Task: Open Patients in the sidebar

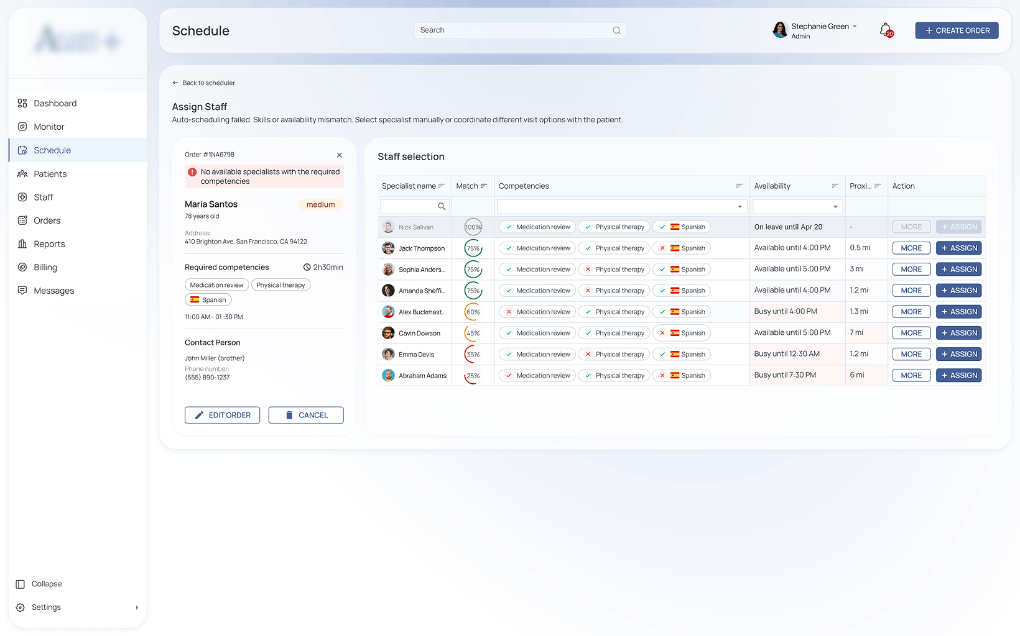Action: click(50, 174)
